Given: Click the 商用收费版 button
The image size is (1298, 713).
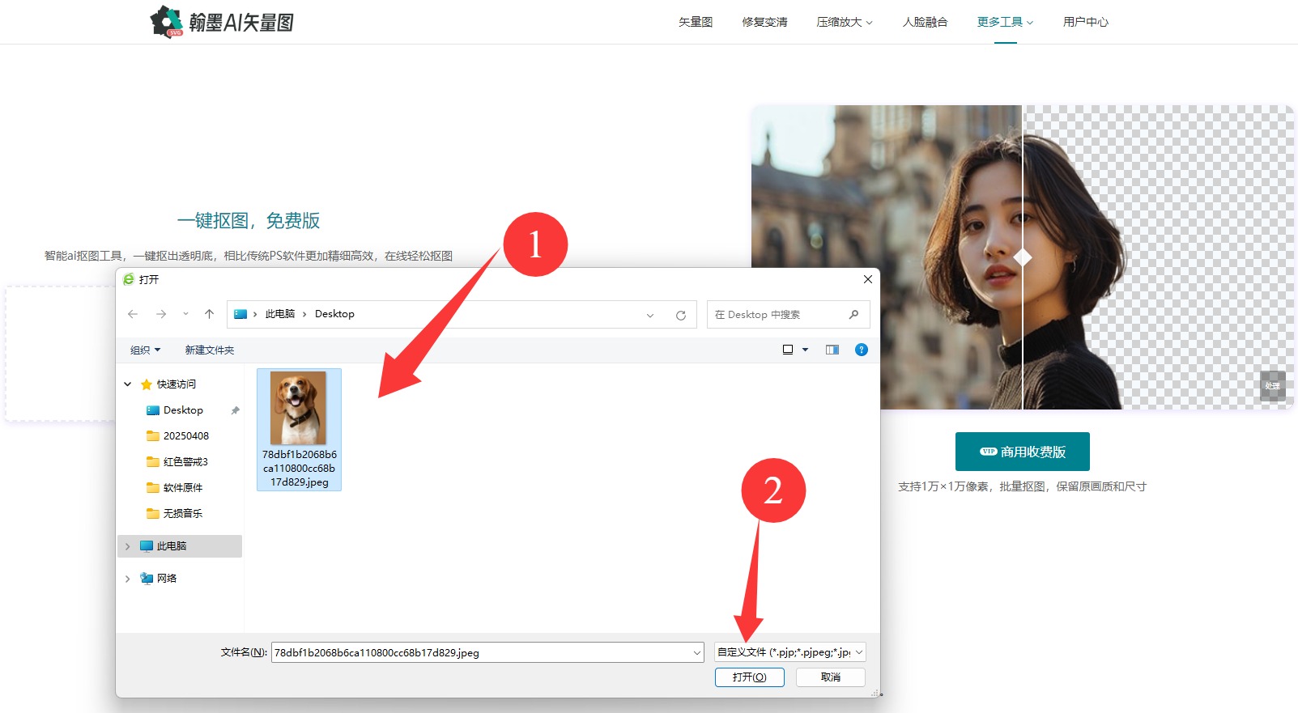Looking at the screenshot, I should [1022, 452].
